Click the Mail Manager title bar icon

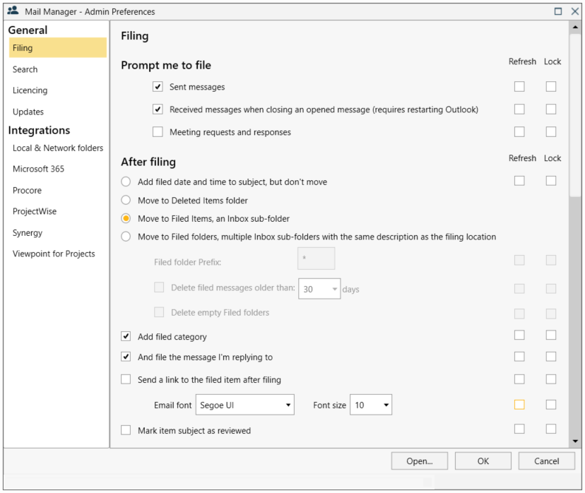point(13,11)
